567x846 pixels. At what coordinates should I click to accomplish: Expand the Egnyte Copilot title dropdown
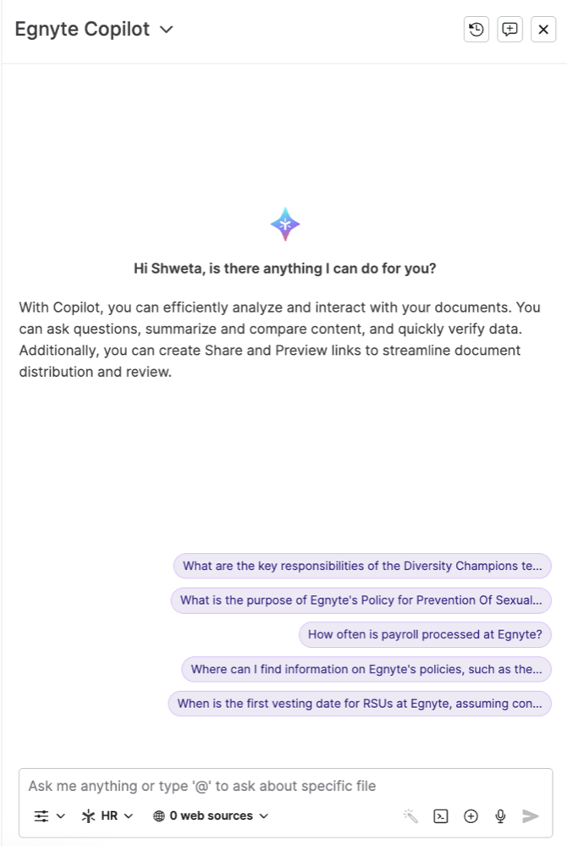click(x=166, y=29)
